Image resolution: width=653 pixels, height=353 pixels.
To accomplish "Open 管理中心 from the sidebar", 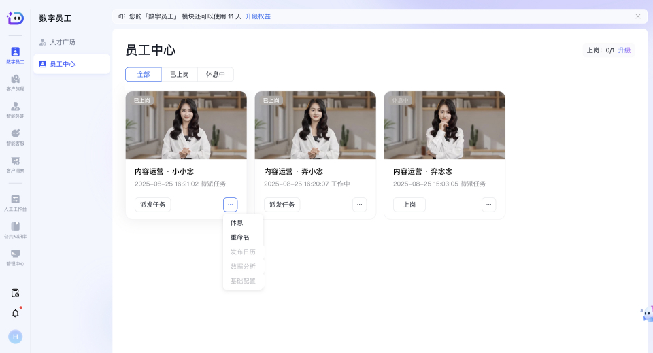I will click(x=15, y=257).
